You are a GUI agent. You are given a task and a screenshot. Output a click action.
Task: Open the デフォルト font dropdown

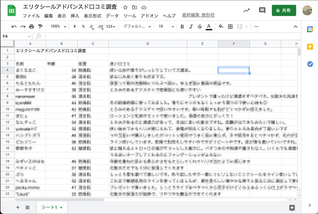coord(137,26)
